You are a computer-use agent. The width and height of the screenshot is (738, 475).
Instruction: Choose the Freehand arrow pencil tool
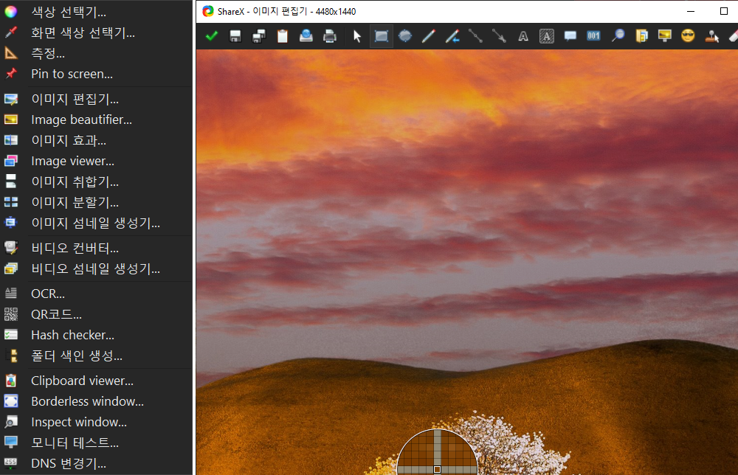coord(452,35)
